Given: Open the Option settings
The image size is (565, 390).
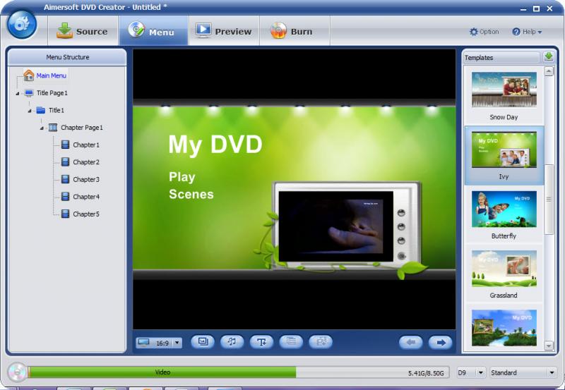Looking at the screenshot, I should pyautogui.click(x=484, y=32).
